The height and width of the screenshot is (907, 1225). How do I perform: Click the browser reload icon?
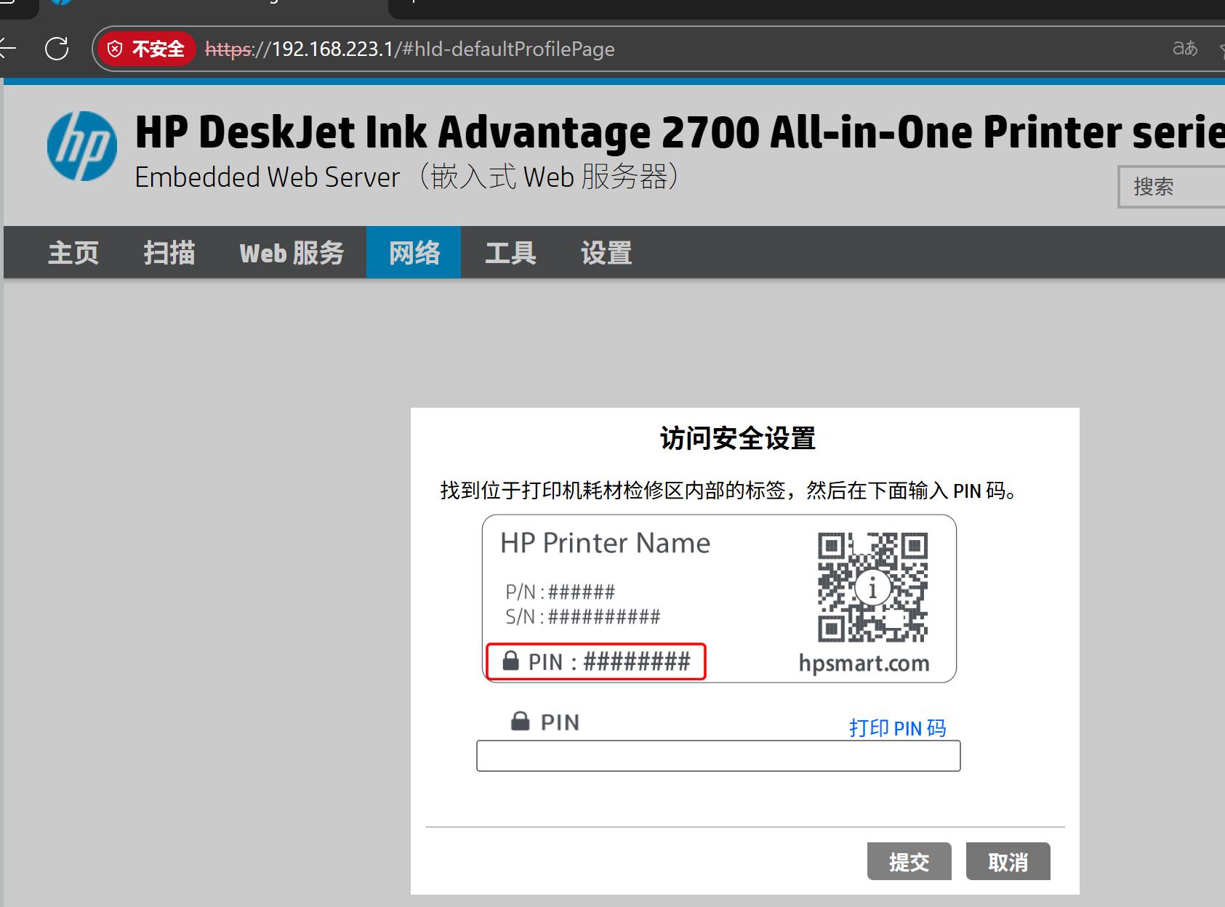[57, 49]
